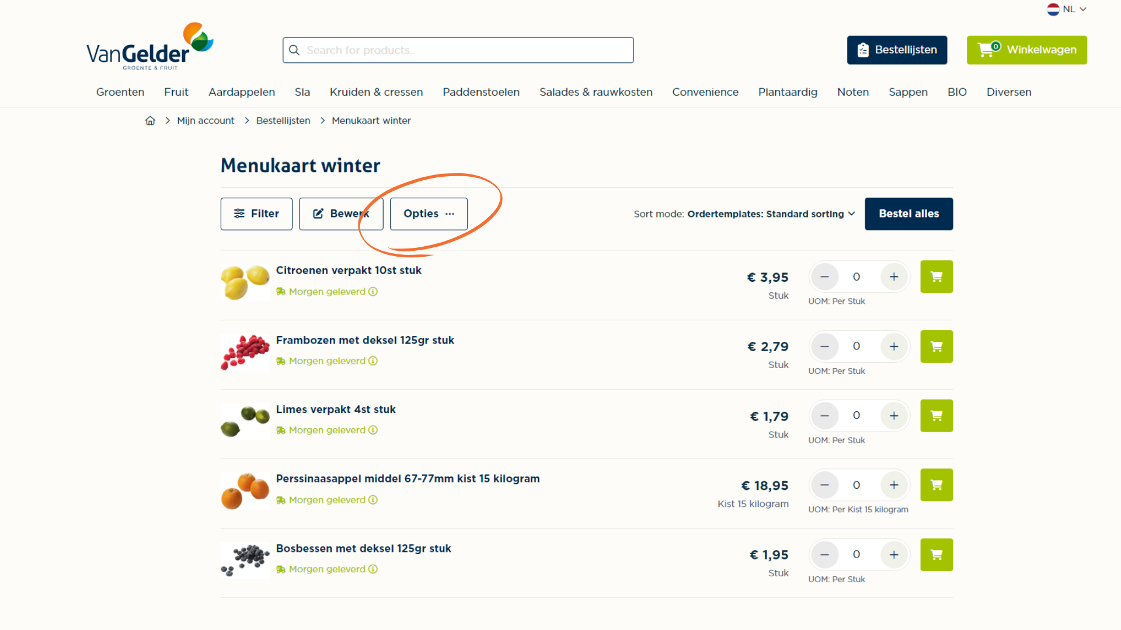This screenshot has height=630, width=1121.
Task: Open Limes verpakt product thumbnail
Action: click(x=245, y=421)
